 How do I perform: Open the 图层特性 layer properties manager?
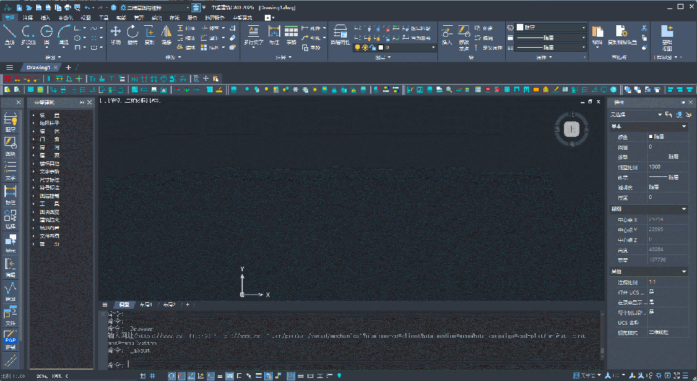pyautogui.click(x=340, y=35)
